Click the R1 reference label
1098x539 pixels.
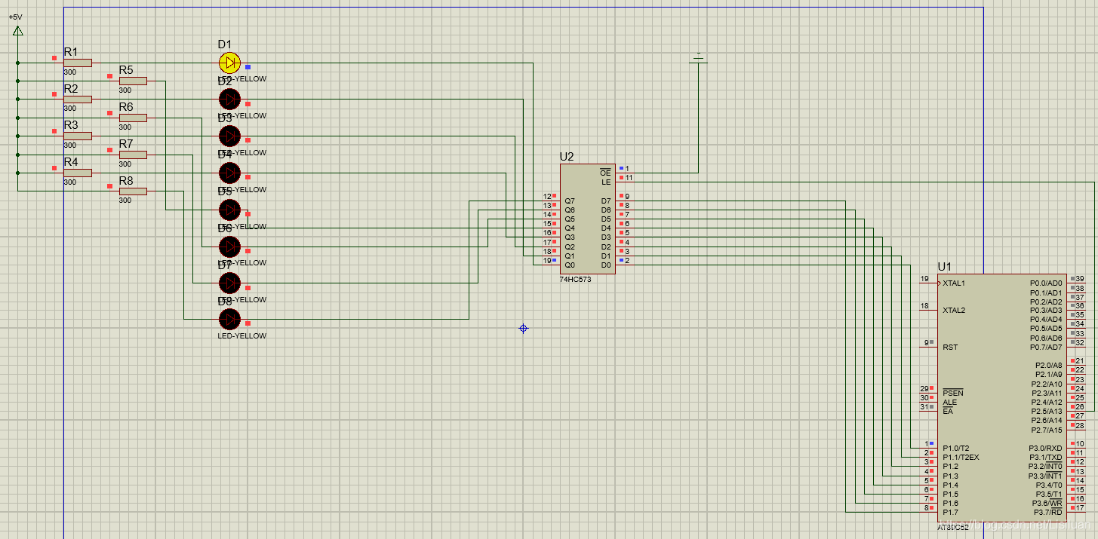click(x=71, y=52)
